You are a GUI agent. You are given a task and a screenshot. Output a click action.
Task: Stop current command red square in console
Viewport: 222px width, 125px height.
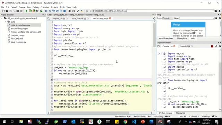(x=212, y=46)
